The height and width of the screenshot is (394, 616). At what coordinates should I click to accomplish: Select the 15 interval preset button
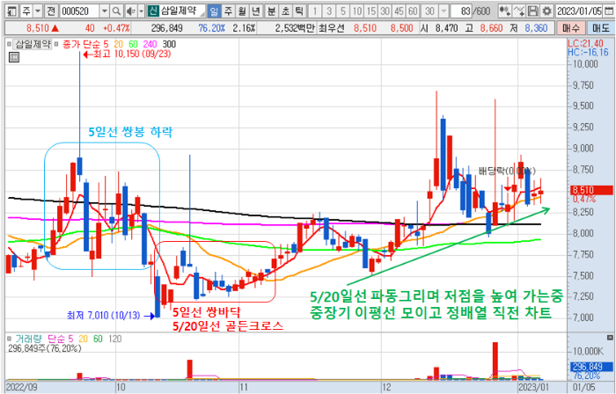[x=370, y=11]
